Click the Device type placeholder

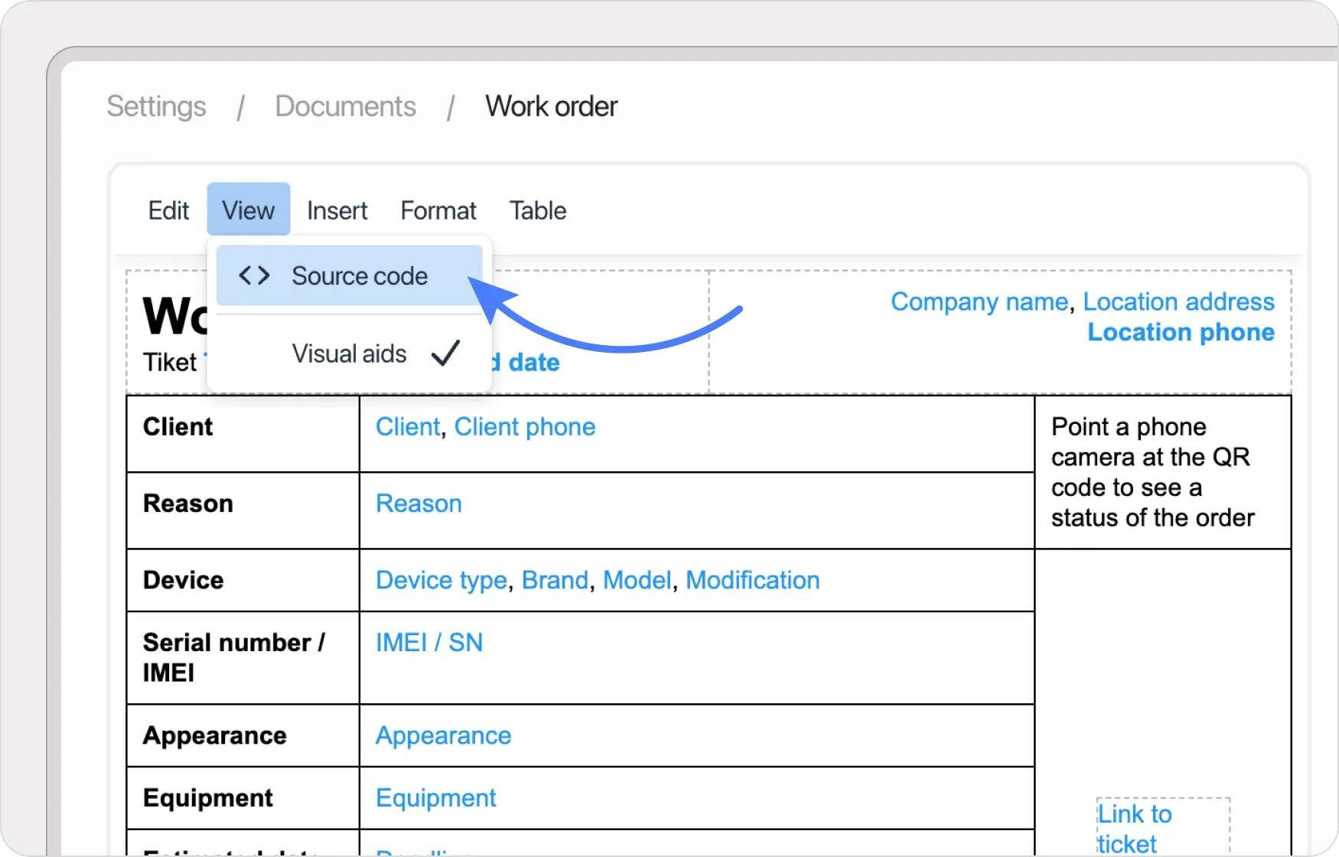click(441, 580)
